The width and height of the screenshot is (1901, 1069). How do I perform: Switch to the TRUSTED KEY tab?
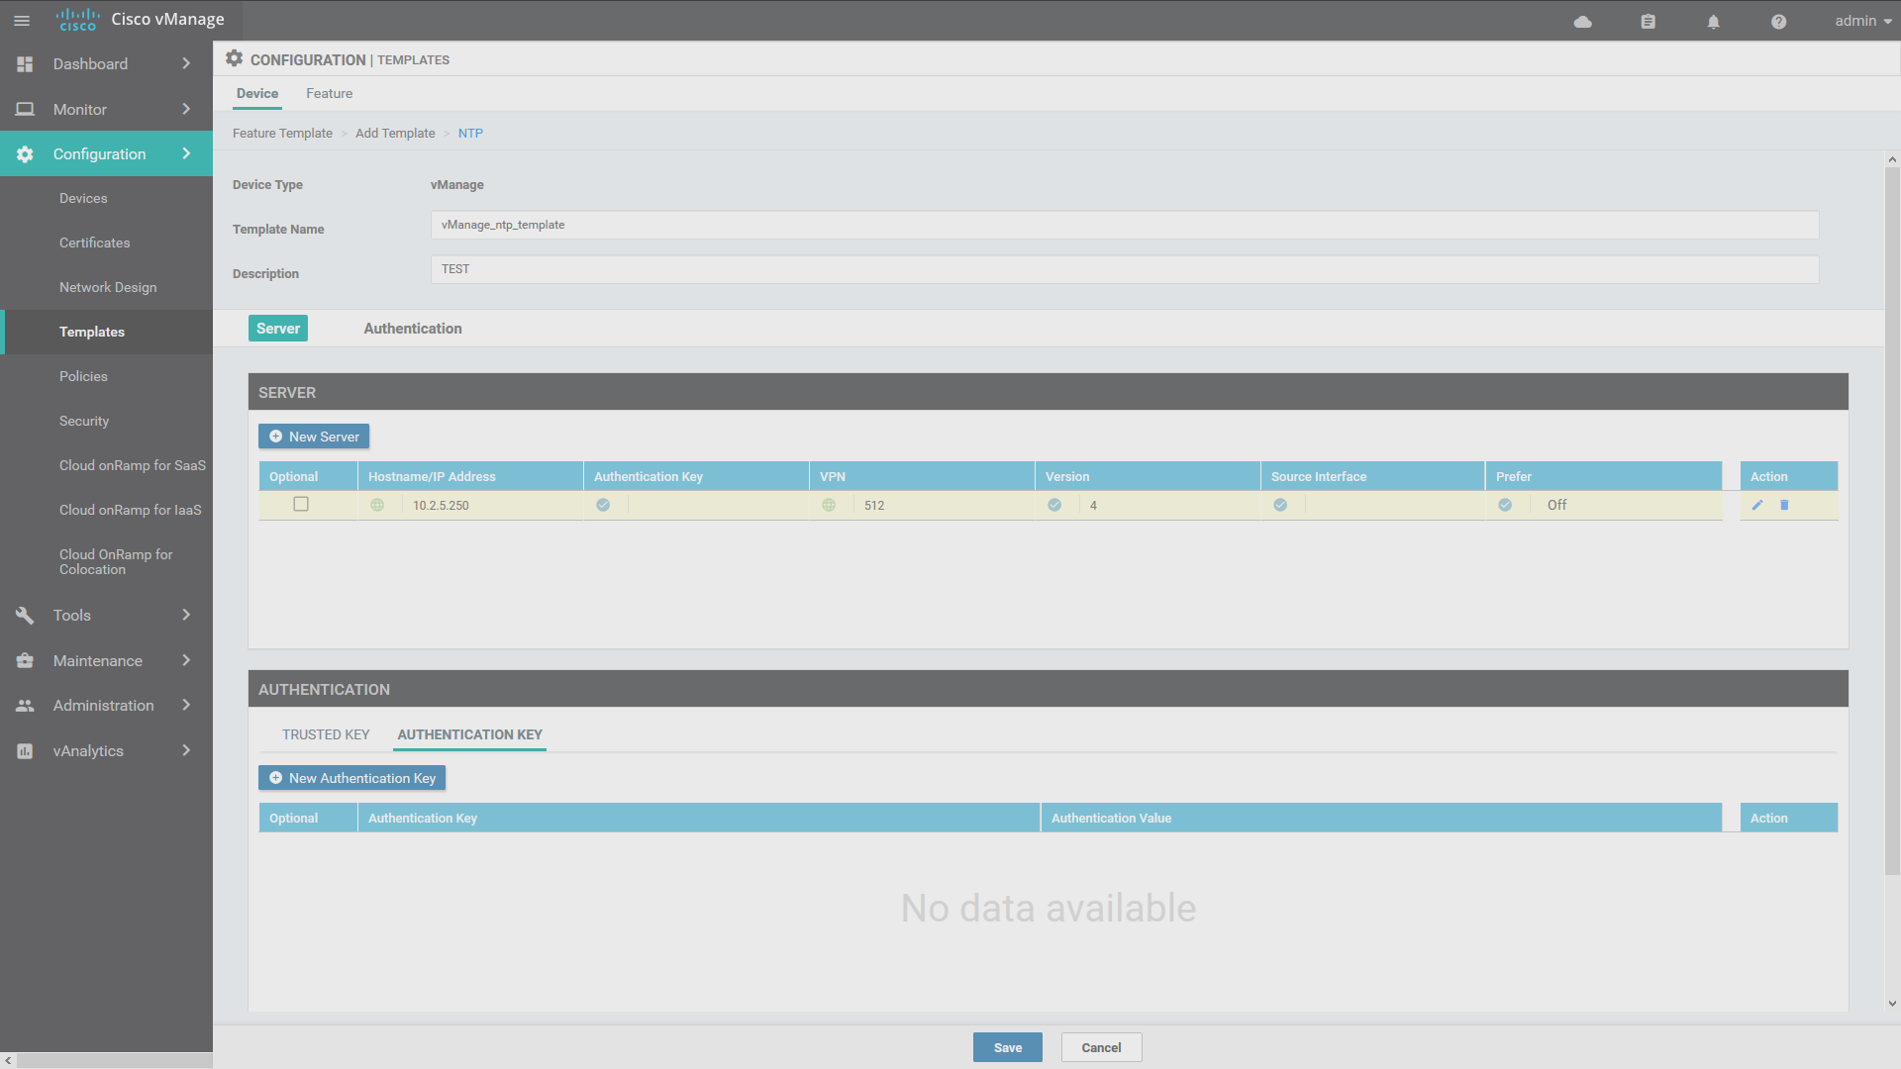coord(325,734)
